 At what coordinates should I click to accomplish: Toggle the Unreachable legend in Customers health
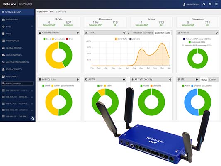tap(58, 39)
